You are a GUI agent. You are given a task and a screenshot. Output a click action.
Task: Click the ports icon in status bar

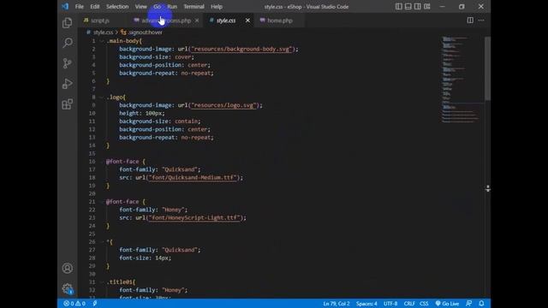click(95, 304)
